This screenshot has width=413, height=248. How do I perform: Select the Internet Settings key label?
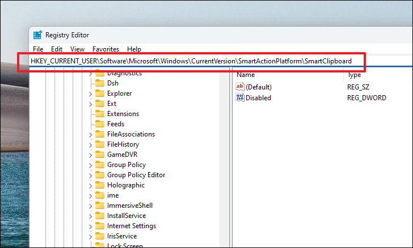[132, 226]
